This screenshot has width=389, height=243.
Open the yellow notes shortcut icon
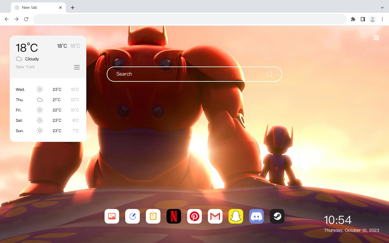tap(153, 216)
